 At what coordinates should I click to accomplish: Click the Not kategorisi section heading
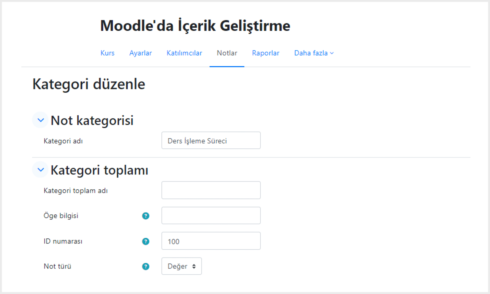92,120
